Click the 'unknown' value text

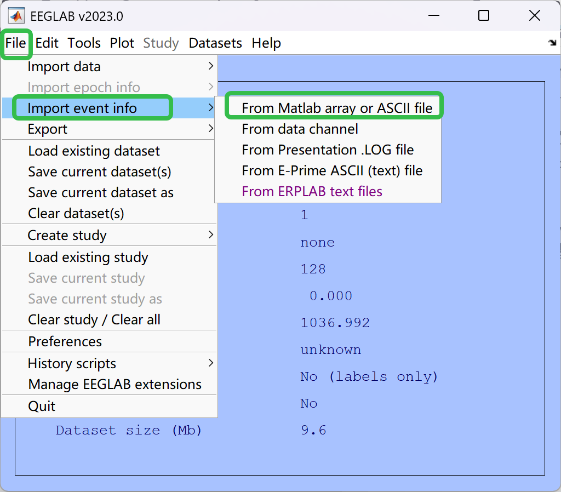pyautogui.click(x=330, y=350)
